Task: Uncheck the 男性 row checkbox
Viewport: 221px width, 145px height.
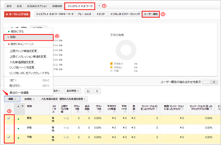Action: pyautogui.click(x=9, y=118)
